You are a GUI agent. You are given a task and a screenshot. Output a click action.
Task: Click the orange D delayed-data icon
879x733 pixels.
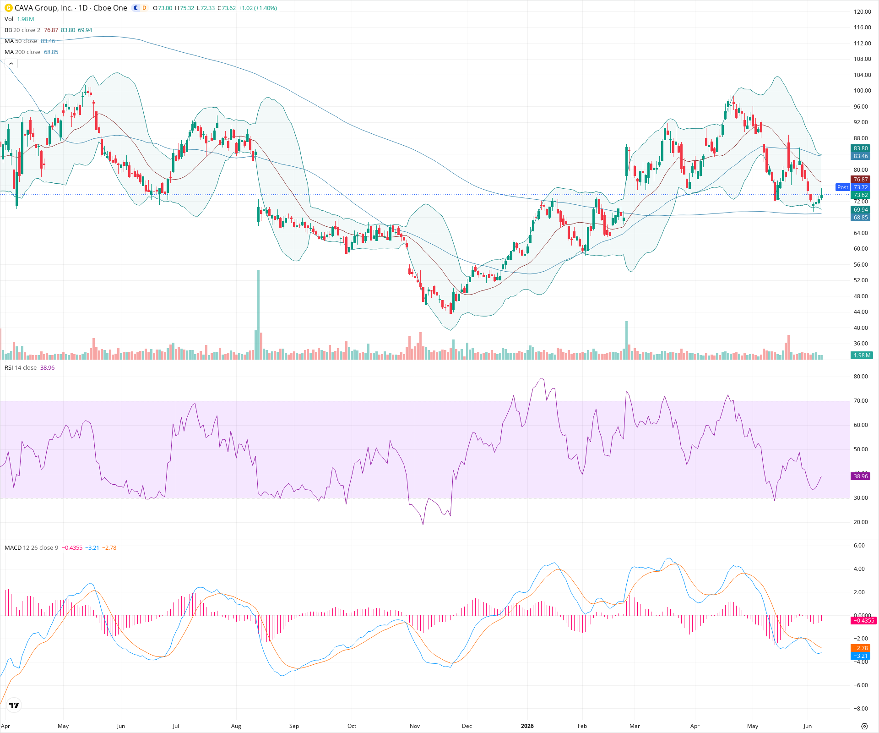(144, 8)
